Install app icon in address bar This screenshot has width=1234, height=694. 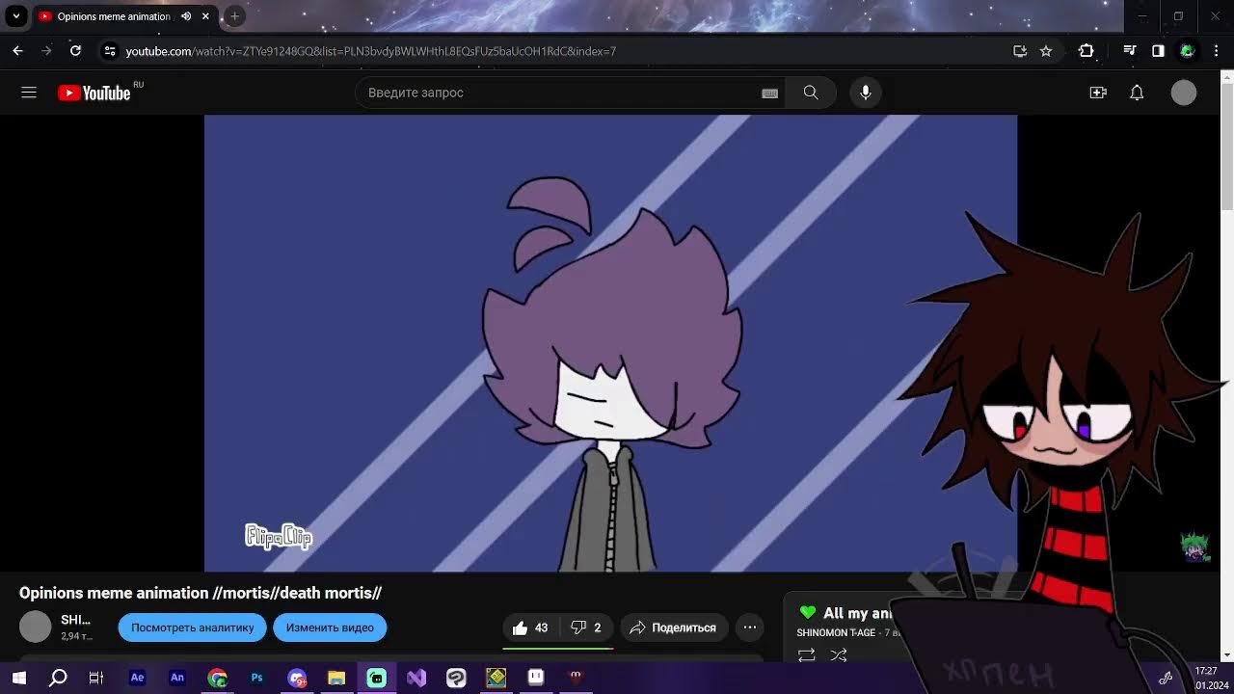pyautogui.click(x=1020, y=51)
